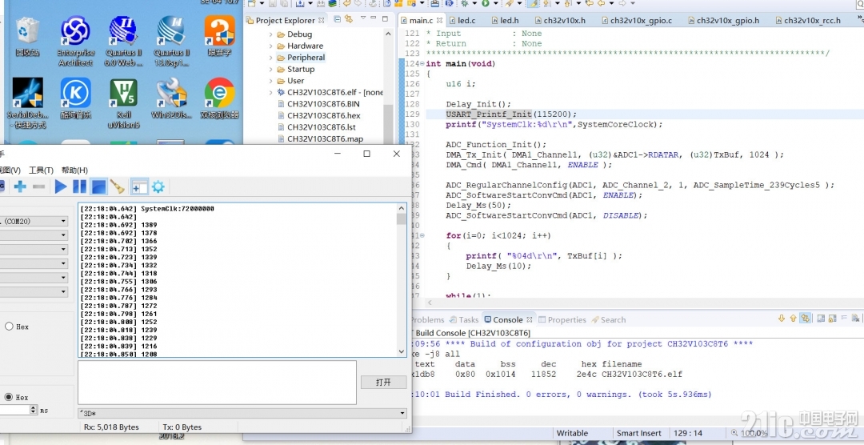Switch to ch32v10x.h editor tab
The width and height of the screenshot is (864, 445).
coord(560,20)
